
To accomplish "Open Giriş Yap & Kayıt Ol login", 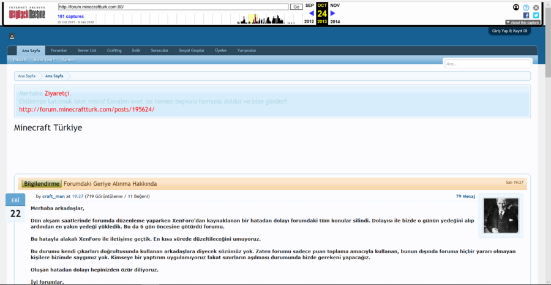I will [509, 31].
